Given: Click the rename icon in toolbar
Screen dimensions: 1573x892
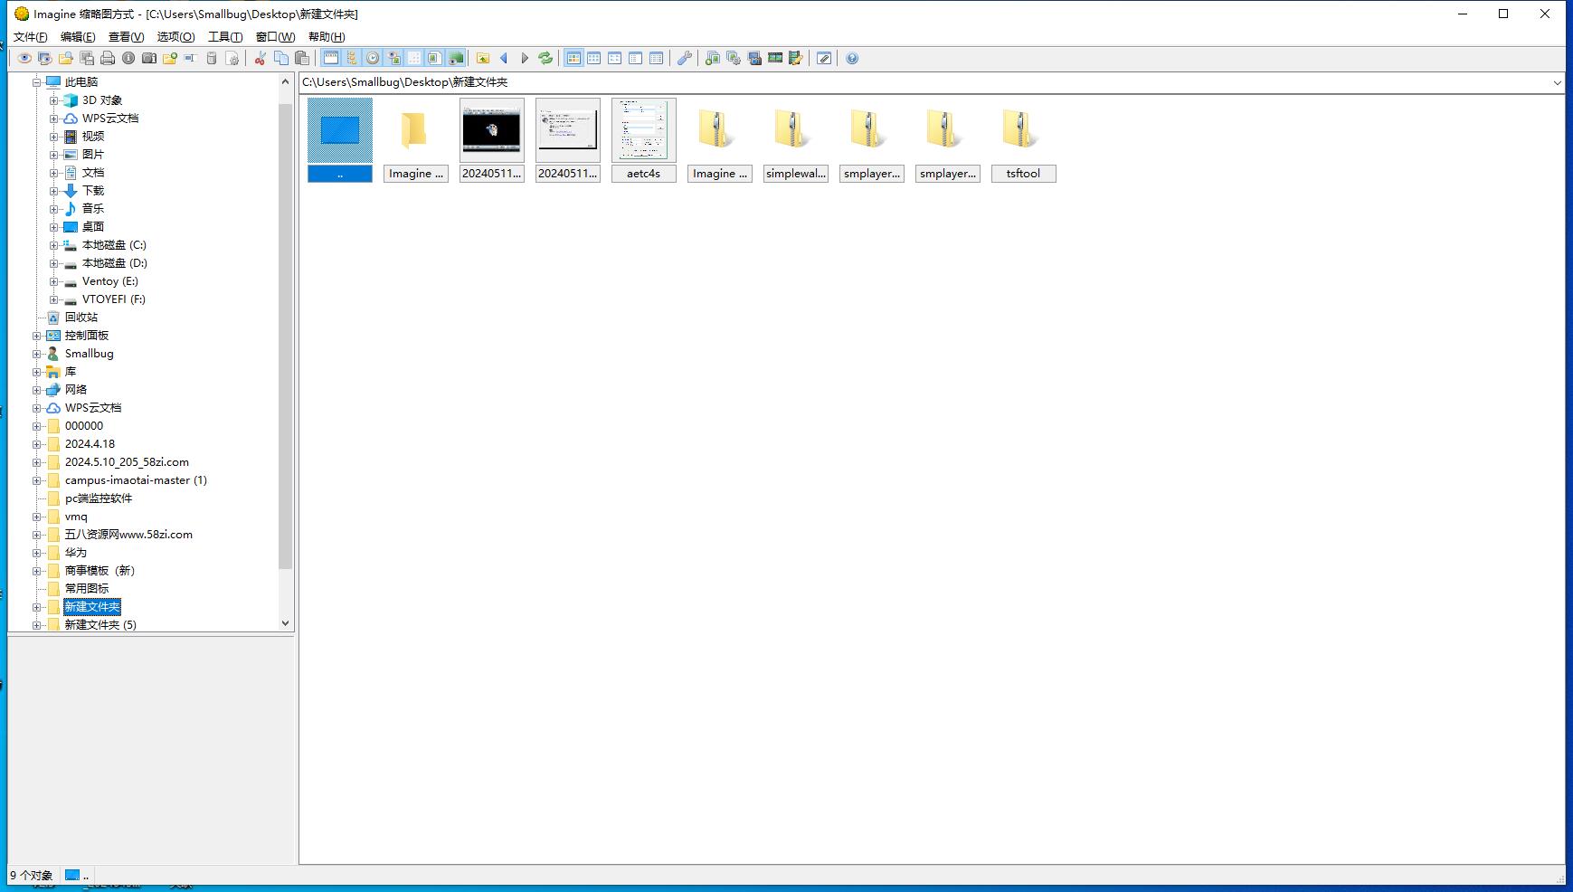Looking at the screenshot, I should pyautogui.click(x=190, y=58).
